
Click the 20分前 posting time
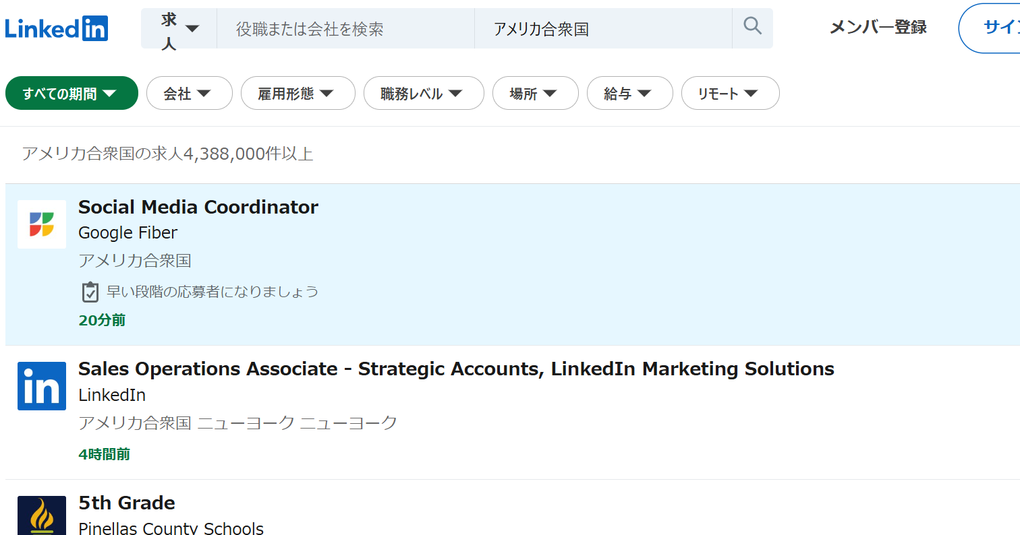pyautogui.click(x=102, y=320)
